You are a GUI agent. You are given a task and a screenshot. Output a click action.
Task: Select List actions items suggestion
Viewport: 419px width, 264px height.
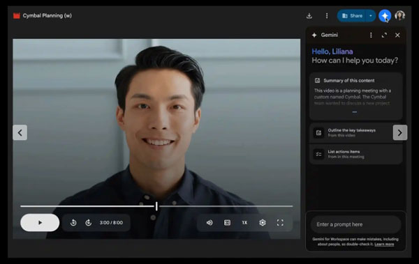(x=356, y=154)
